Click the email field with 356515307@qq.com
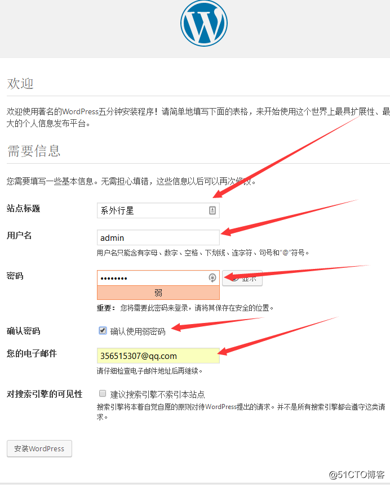390x485 pixels. tap(158, 356)
